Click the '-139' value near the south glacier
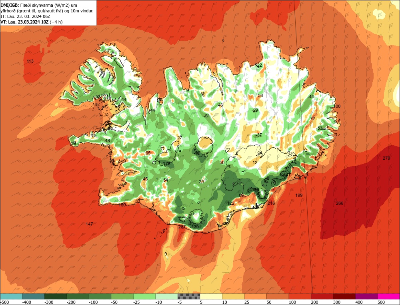 pyautogui.click(x=195, y=227)
